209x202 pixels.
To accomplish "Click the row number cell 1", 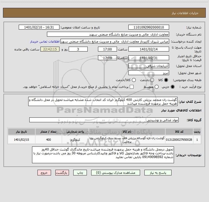I will (197, 140).
